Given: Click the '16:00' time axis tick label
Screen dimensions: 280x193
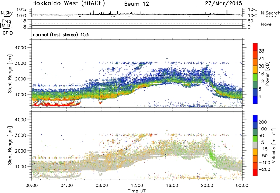Looking at the screenshot, I should click(172, 186).
